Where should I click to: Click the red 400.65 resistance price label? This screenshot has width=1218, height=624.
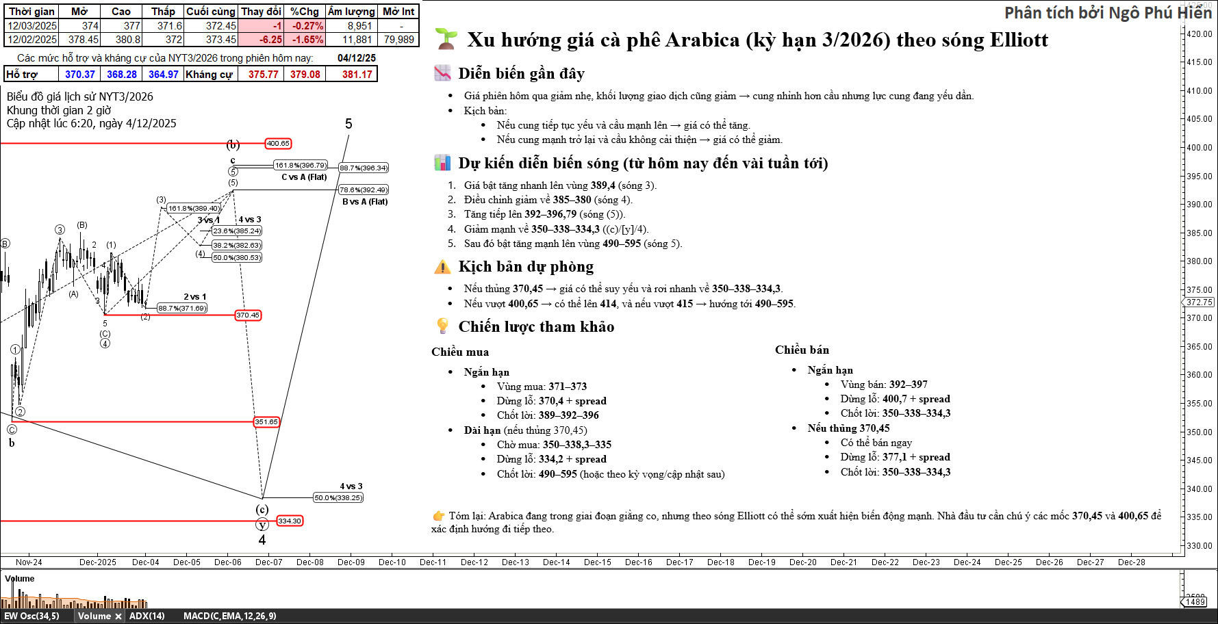(278, 144)
